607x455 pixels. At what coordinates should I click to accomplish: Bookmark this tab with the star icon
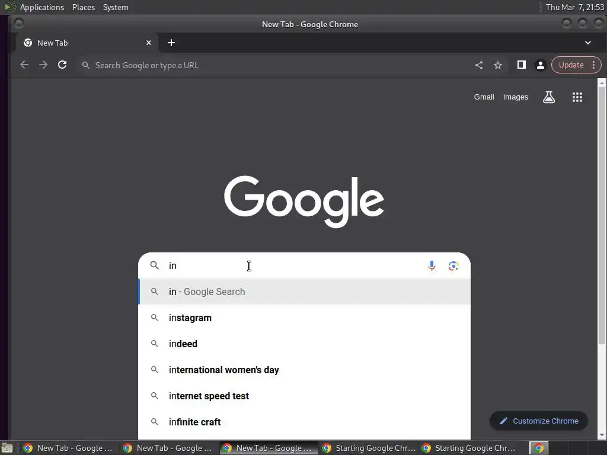point(498,65)
